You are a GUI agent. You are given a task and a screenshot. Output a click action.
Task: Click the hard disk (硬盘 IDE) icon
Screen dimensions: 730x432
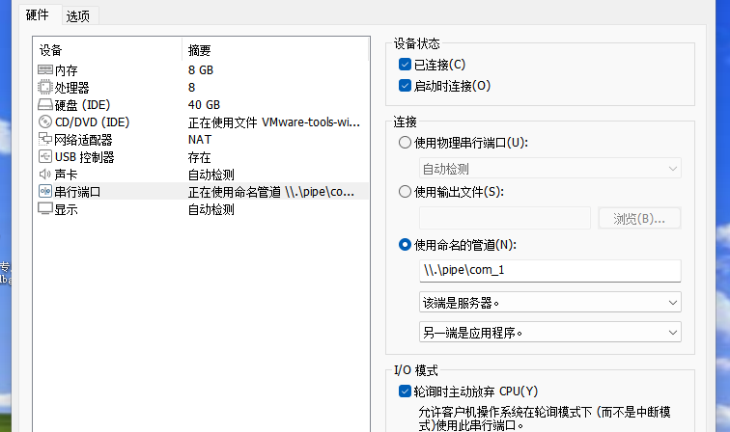click(x=45, y=105)
